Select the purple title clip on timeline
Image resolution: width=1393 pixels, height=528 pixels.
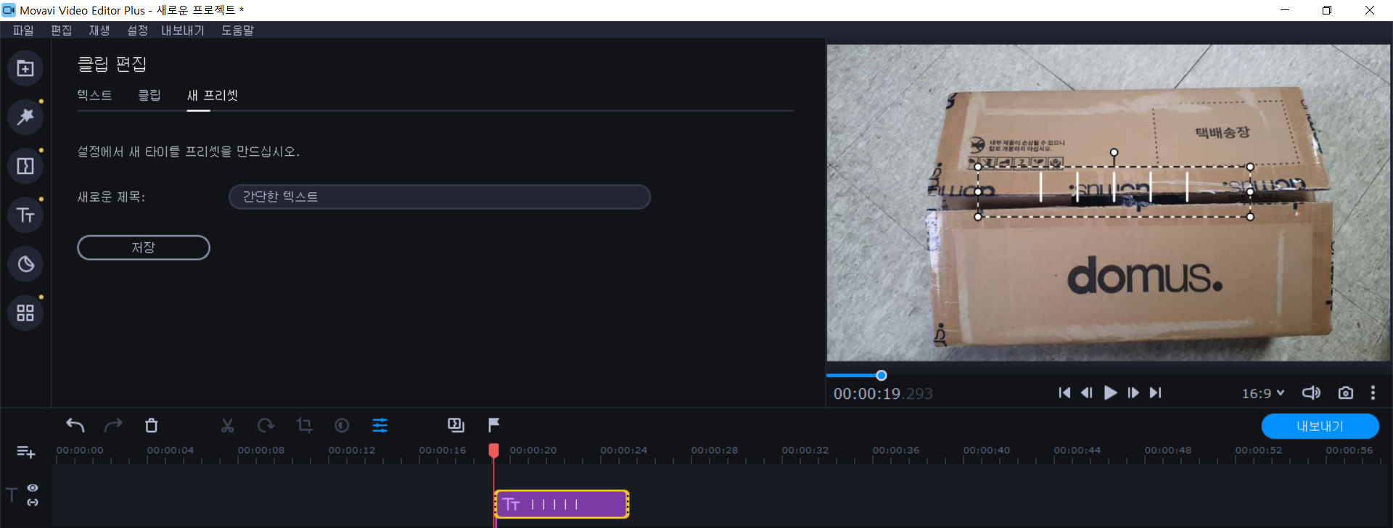point(562,504)
